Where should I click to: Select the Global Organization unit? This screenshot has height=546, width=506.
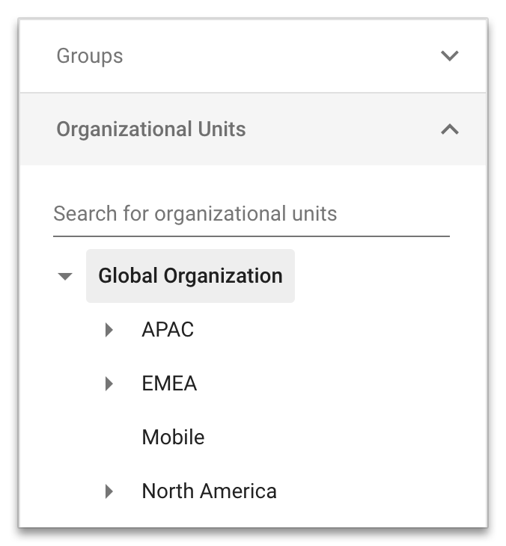pyautogui.click(x=190, y=276)
